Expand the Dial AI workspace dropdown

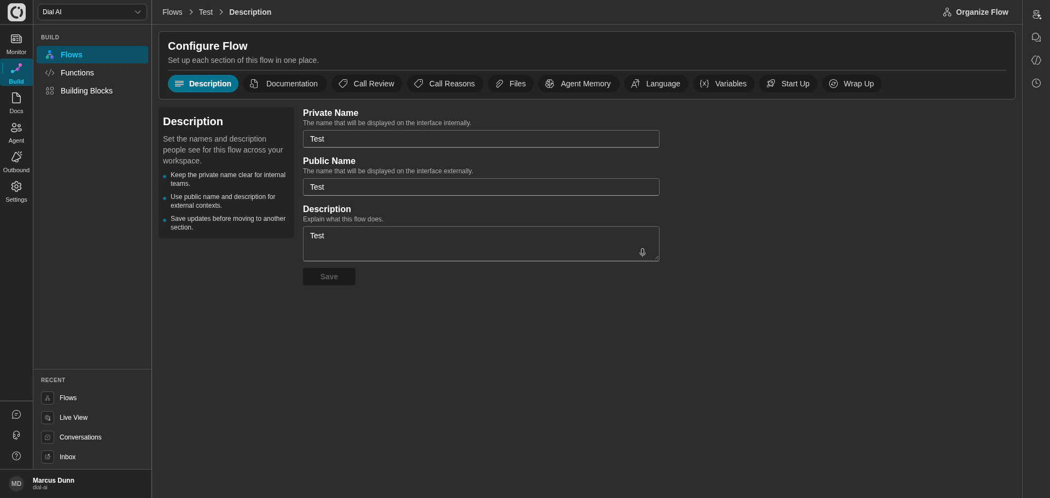click(x=92, y=12)
